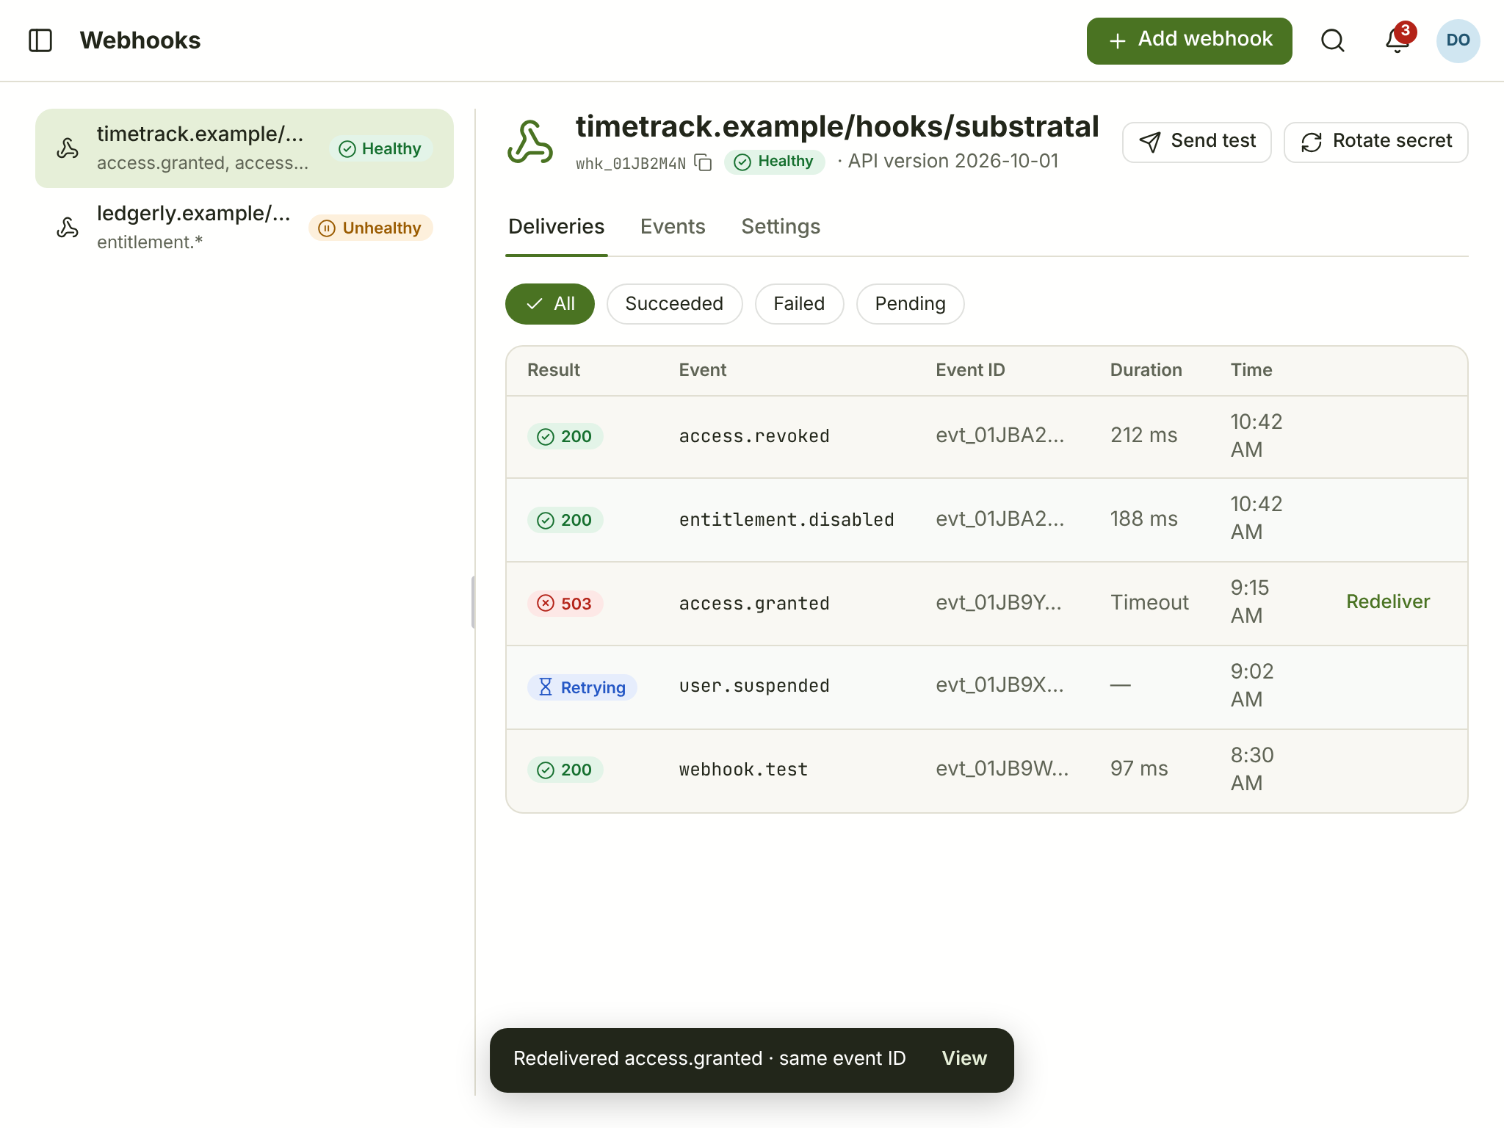Screen dimensions: 1504x1128
Task: Toggle the sidebar panel icon
Action: 40,40
